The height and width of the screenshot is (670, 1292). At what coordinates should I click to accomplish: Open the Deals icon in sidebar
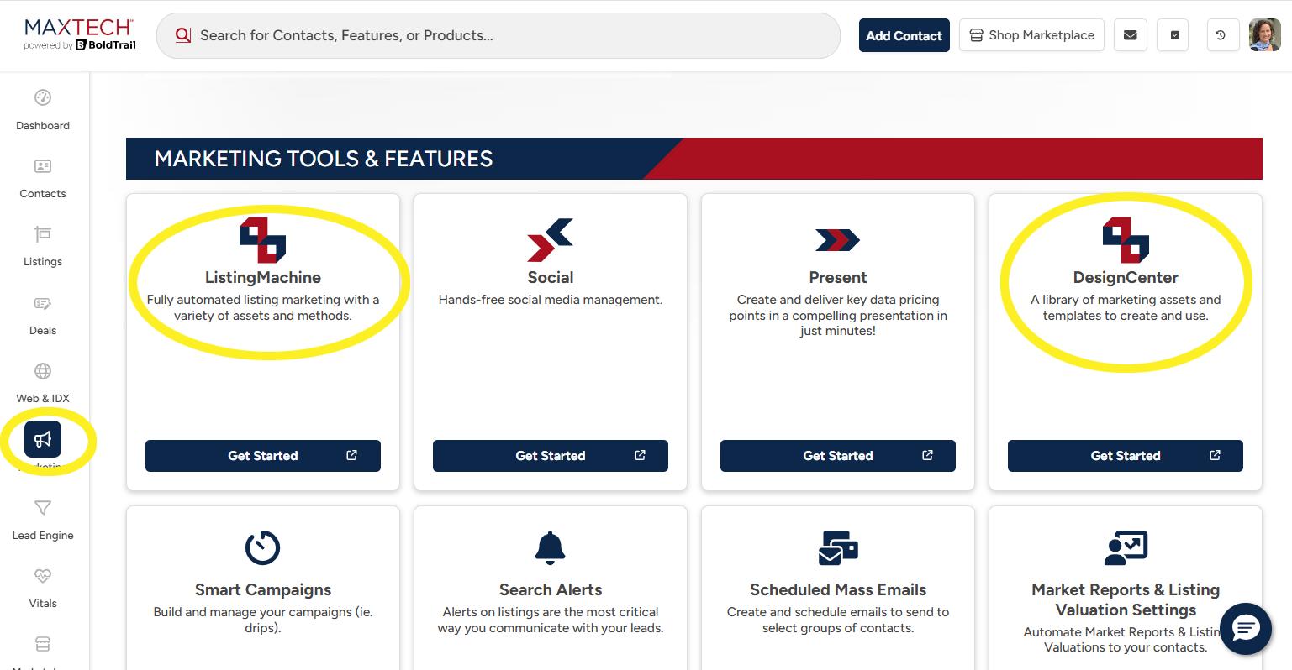pyautogui.click(x=43, y=303)
